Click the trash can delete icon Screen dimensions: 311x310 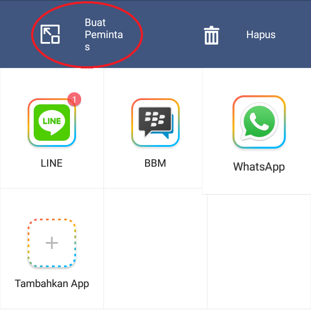211,35
